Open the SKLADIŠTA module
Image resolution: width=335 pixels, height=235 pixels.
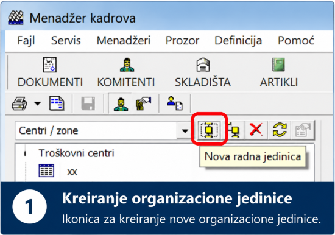[x=203, y=72]
